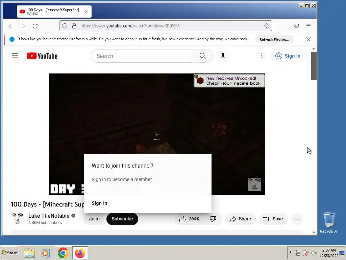This screenshot has width=346, height=260.
Task: Open Luke TheNotable channel avatar
Action: point(18,219)
